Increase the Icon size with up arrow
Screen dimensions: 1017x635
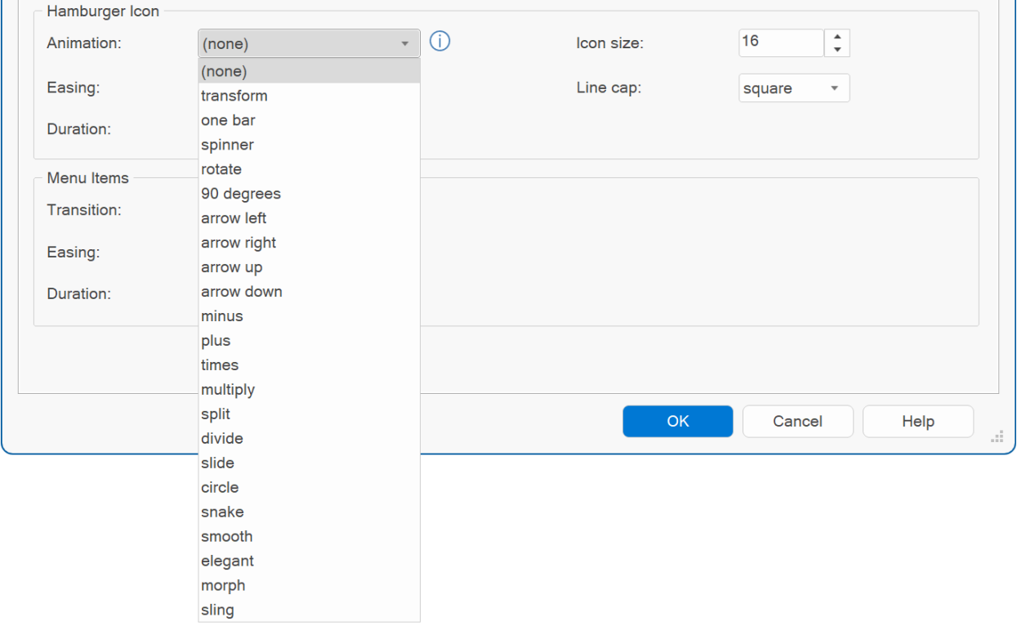tap(837, 37)
